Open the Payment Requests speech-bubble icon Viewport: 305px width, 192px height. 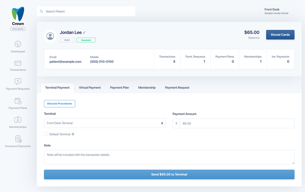[18, 81]
